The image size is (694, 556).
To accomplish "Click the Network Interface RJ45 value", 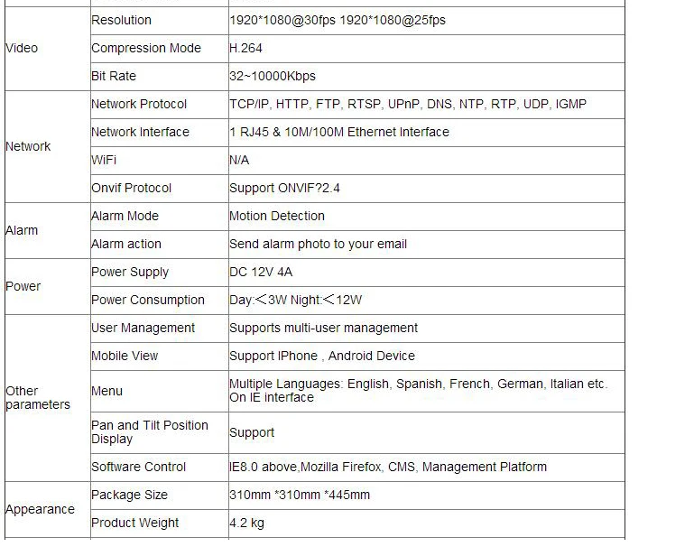I will pyautogui.click(x=339, y=132).
